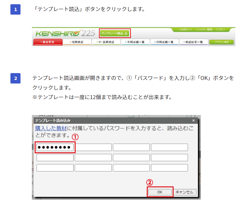
Task: Click the テンプレート読込 button
Action: 115,33
